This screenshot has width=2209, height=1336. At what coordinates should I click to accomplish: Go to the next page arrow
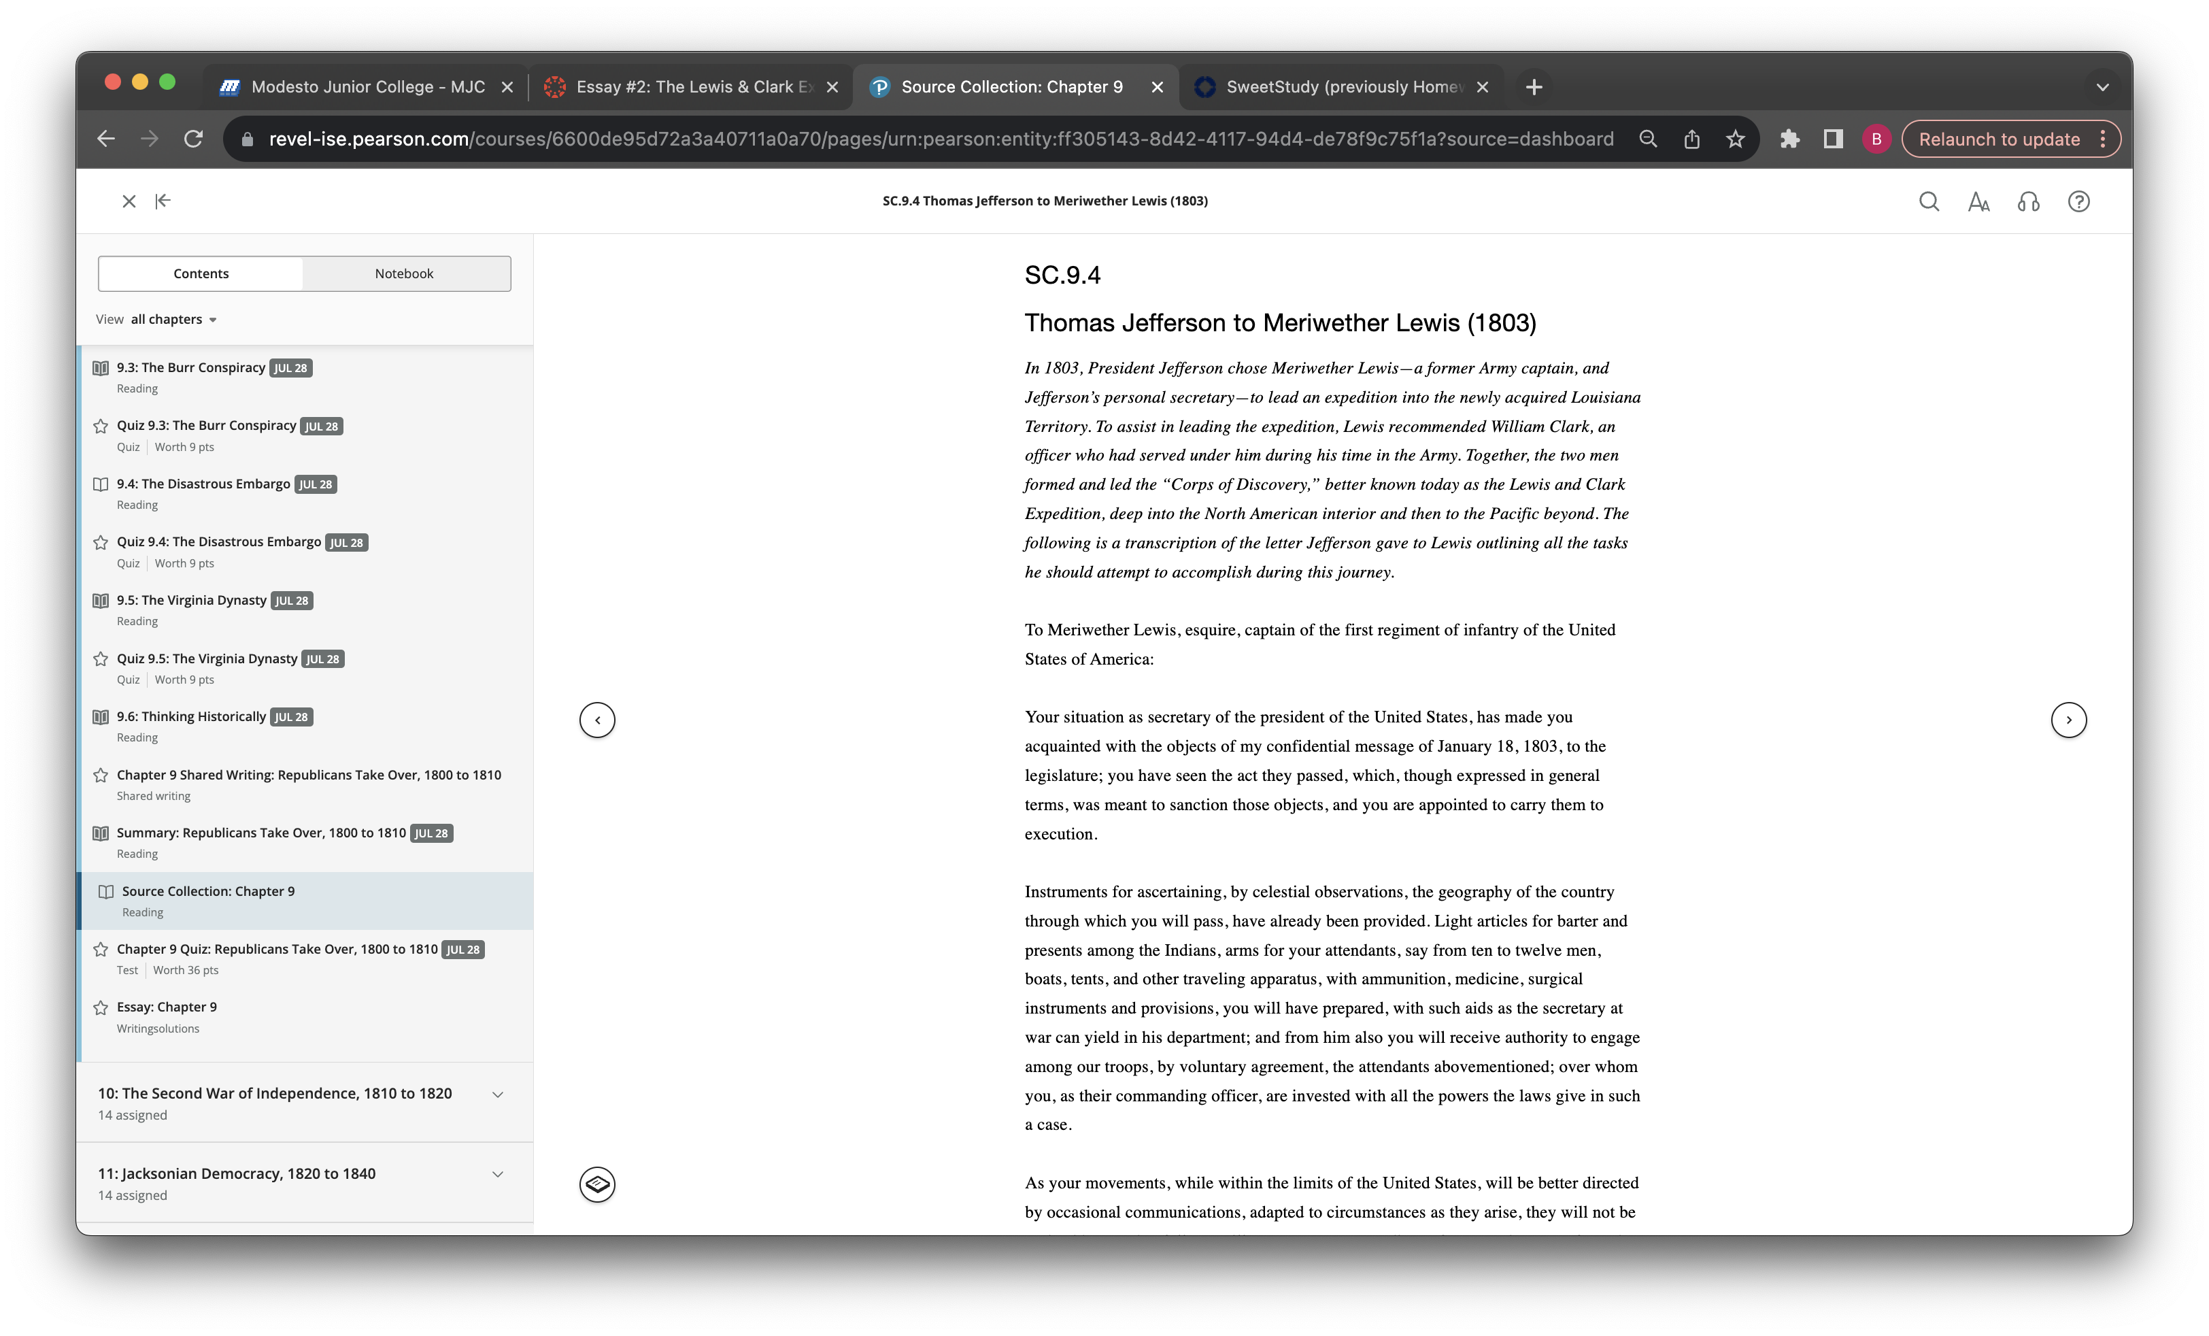pos(2068,719)
